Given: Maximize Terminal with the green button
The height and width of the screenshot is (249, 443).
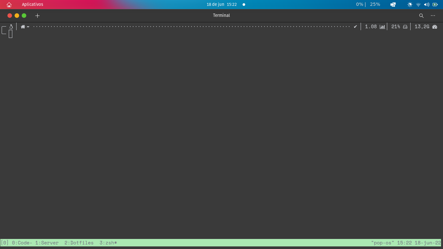Looking at the screenshot, I should 24,16.
